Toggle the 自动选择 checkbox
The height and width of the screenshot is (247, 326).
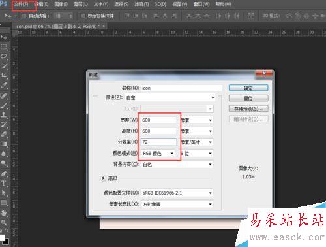point(24,16)
